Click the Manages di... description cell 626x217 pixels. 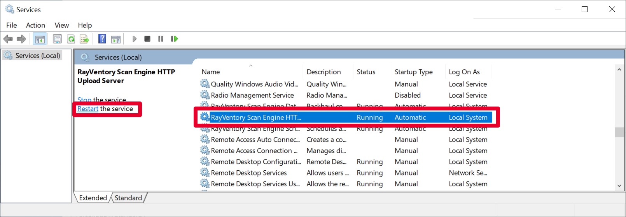[326, 150]
